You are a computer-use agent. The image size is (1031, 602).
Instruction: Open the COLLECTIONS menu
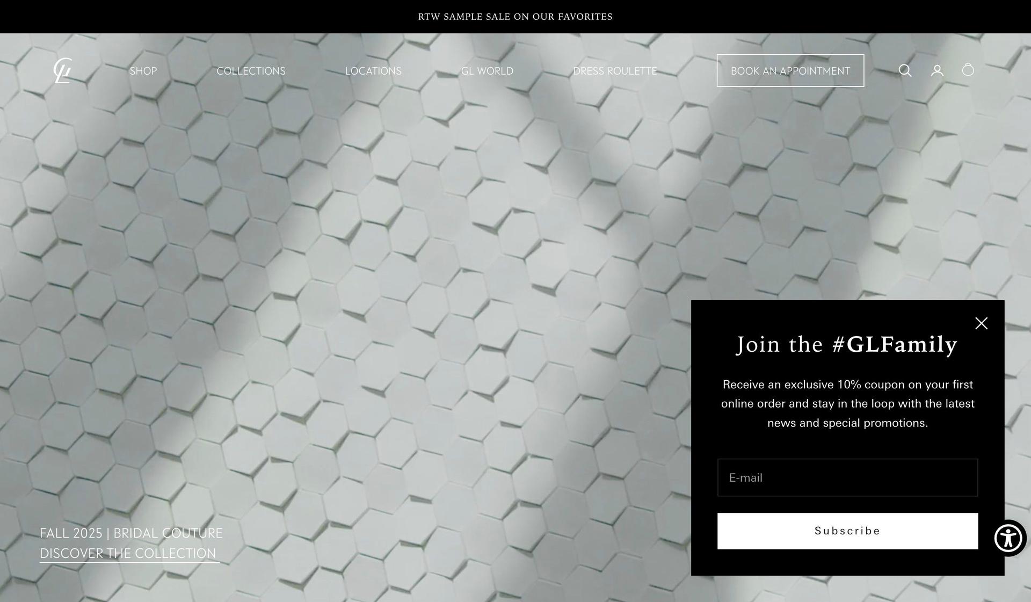[251, 71]
